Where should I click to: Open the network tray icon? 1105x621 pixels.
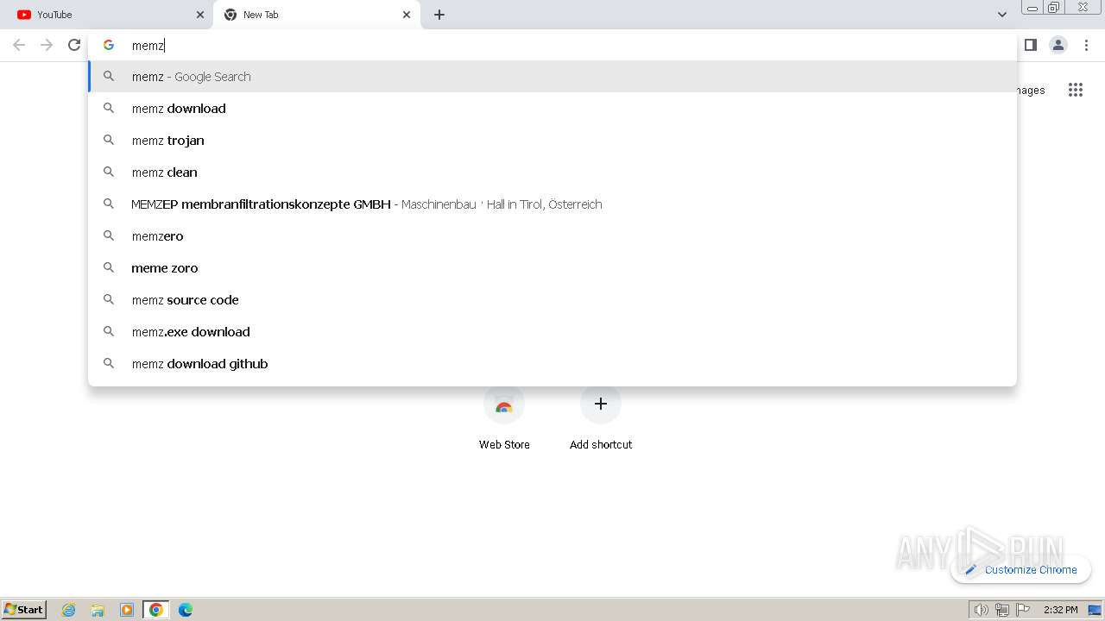tap(1002, 610)
